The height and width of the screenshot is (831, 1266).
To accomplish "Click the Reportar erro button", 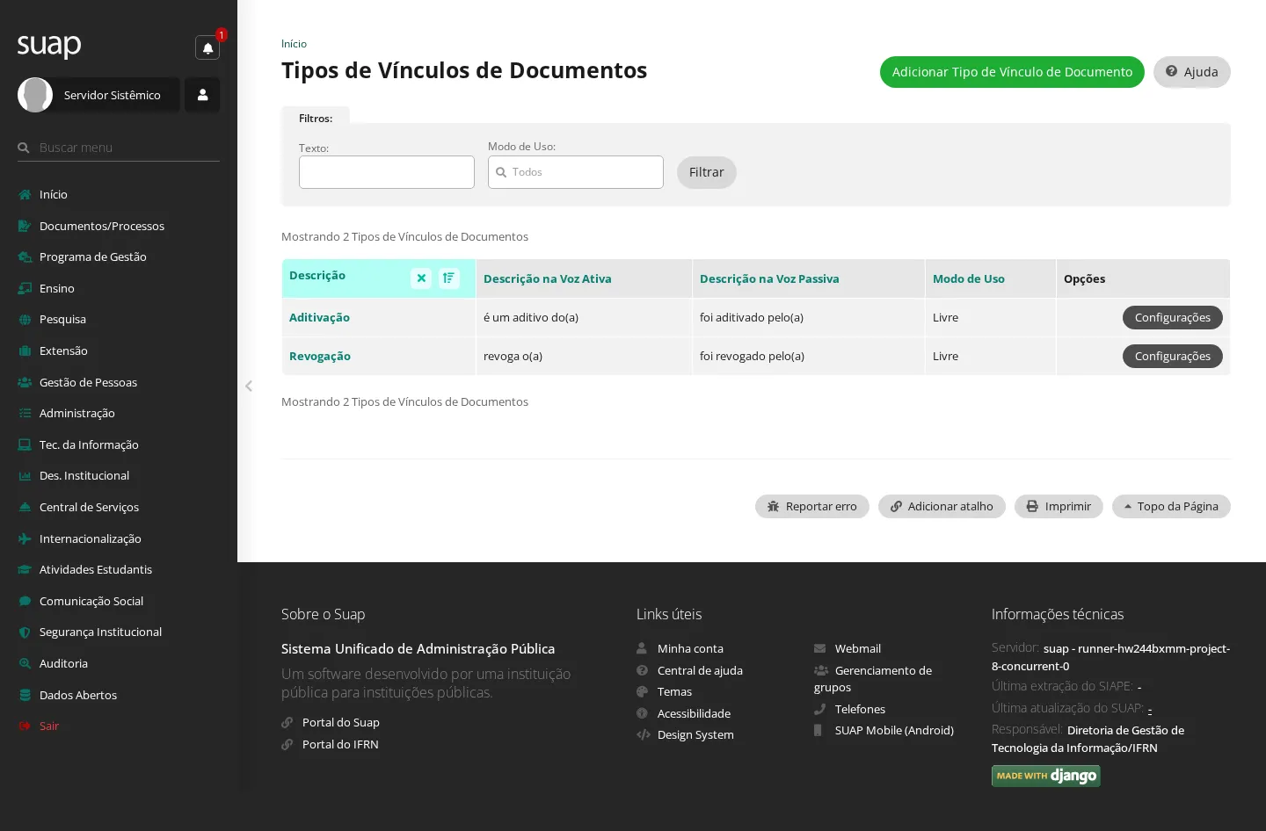I will 812,506.
